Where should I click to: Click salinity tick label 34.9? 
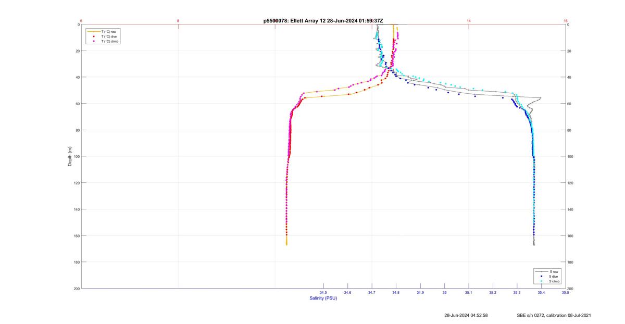coord(420,293)
